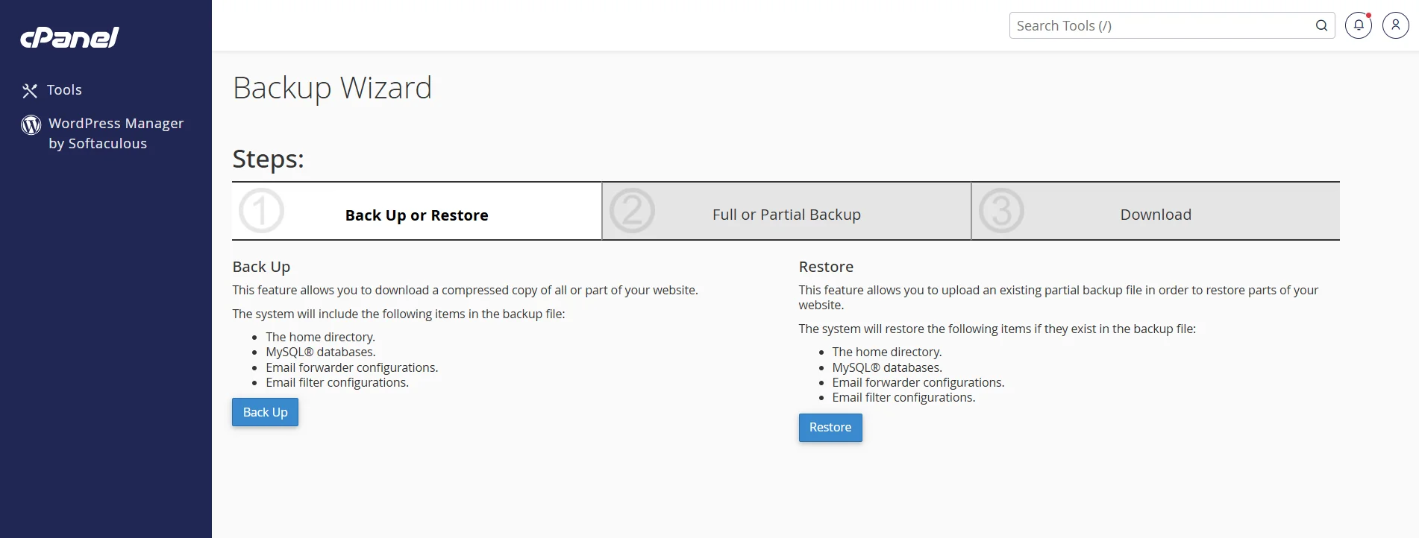
Task: Click the Tools wrench icon in sidebar
Action: coord(30,91)
